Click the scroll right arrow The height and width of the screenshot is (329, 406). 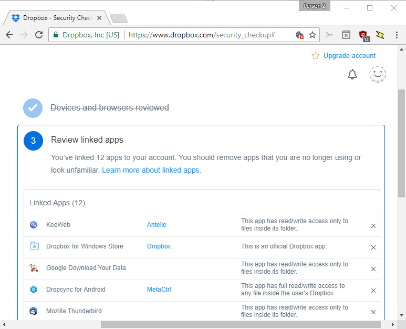tap(392, 324)
